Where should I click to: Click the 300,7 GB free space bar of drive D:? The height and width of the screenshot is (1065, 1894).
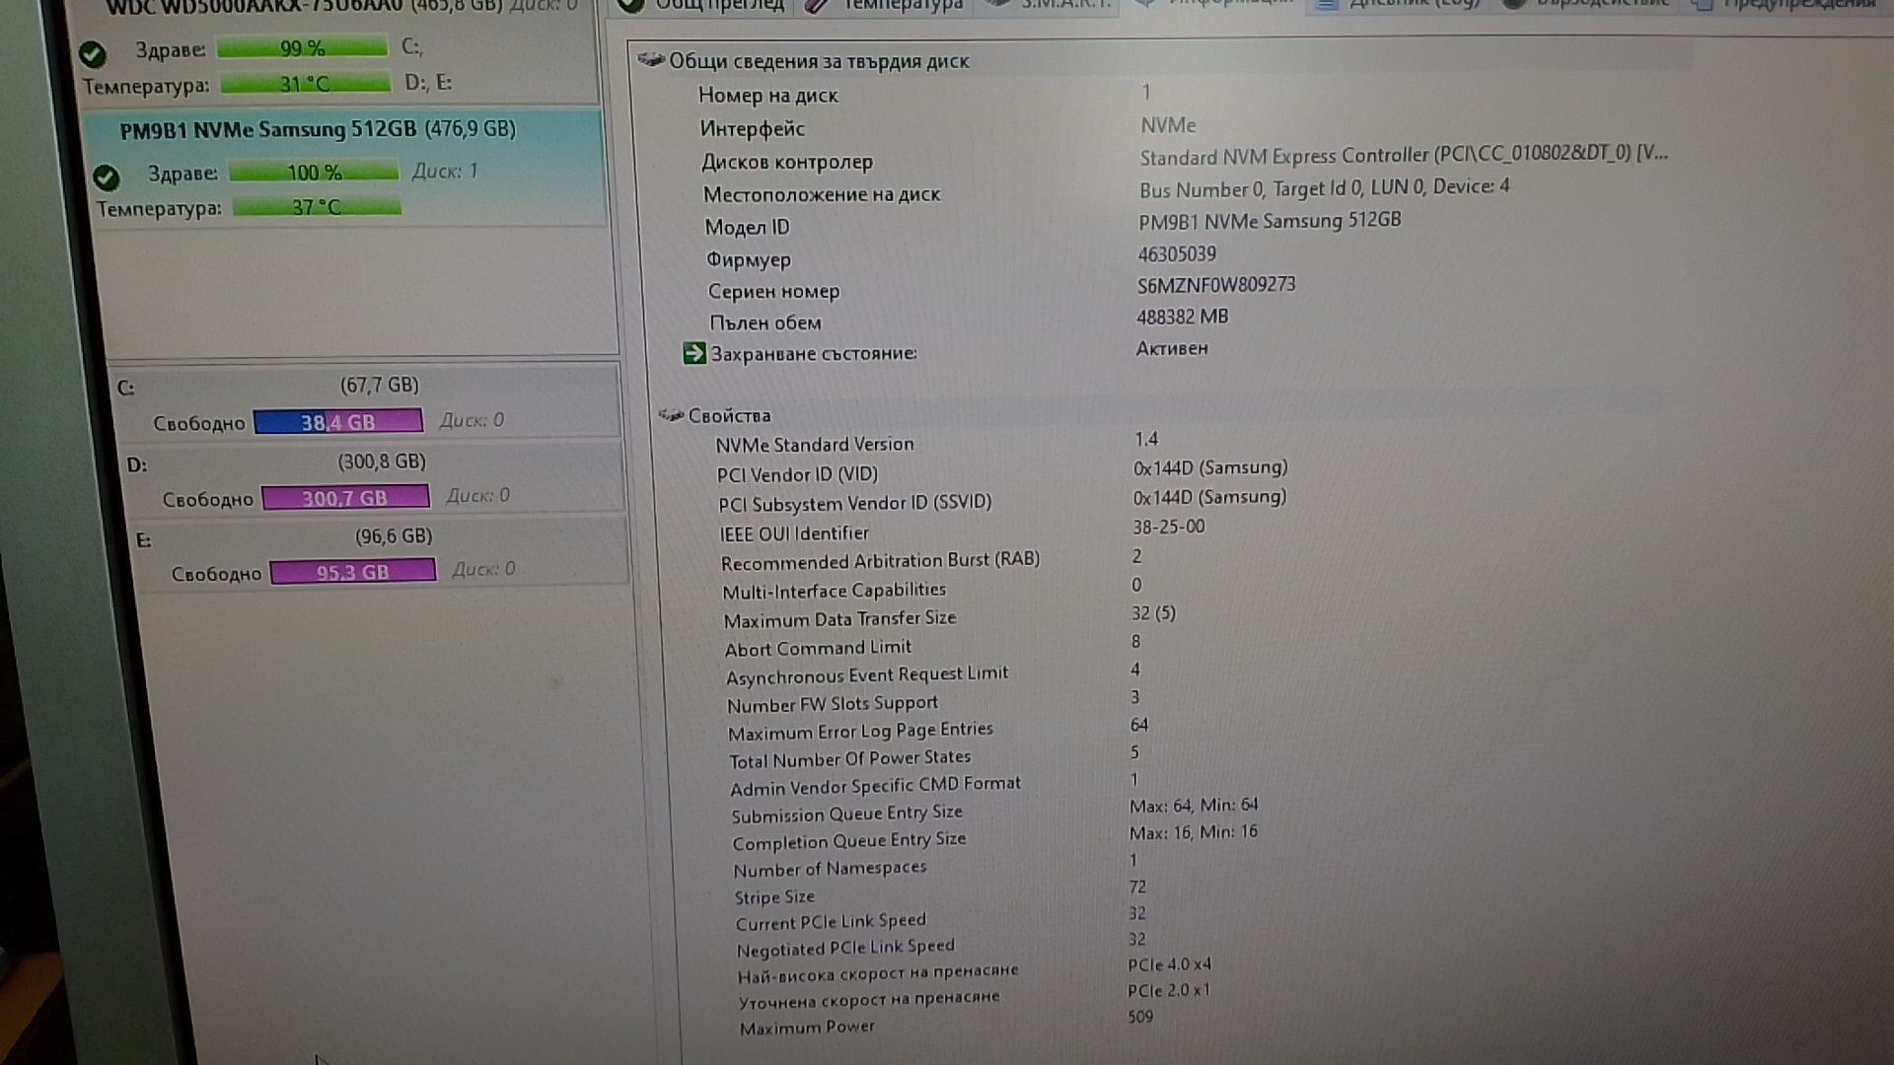tap(345, 497)
